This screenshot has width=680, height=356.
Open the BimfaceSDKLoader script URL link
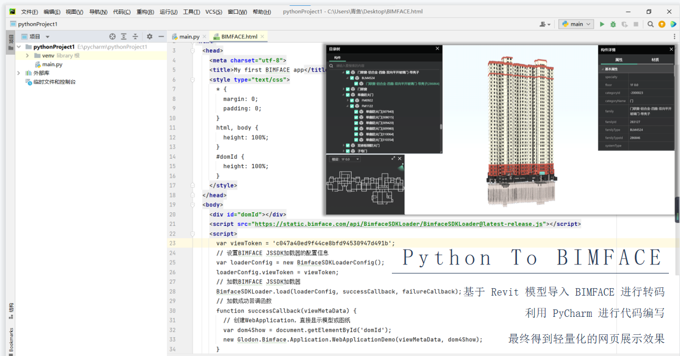point(399,224)
